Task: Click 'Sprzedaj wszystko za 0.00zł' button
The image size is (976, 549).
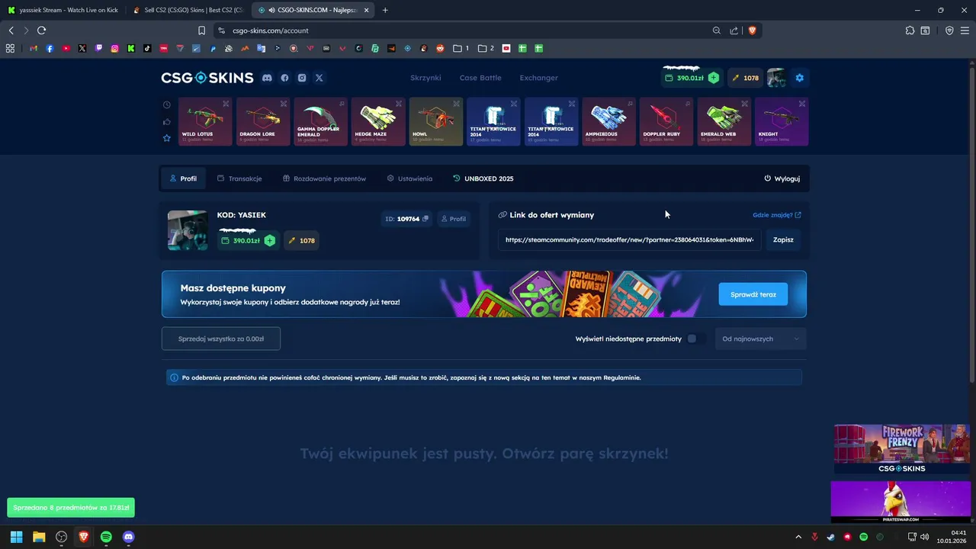Action: coord(221,339)
